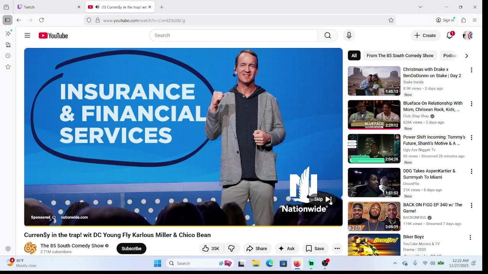Click the Ask AI button
The height and width of the screenshot is (274, 488).
pyautogui.click(x=287, y=249)
